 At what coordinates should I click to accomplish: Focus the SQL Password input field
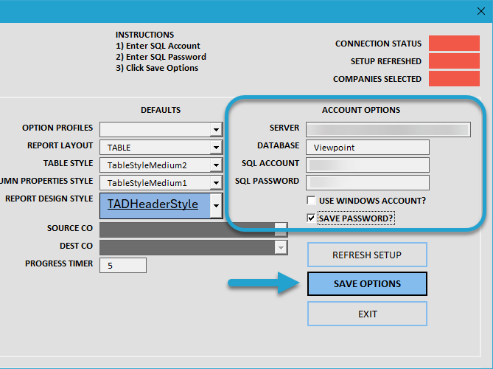367,182
